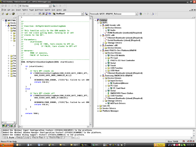Select Serial Bootloader (sboot) item

[124, 41]
